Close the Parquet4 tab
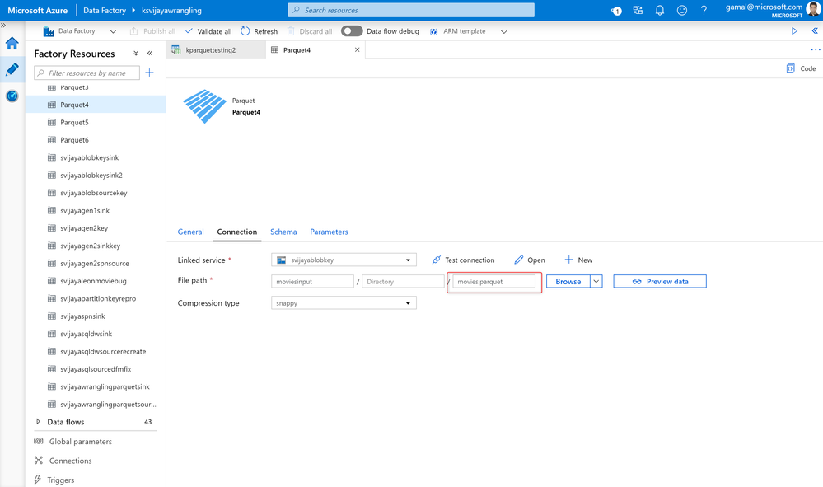823x487 pixels. (357, 50)
